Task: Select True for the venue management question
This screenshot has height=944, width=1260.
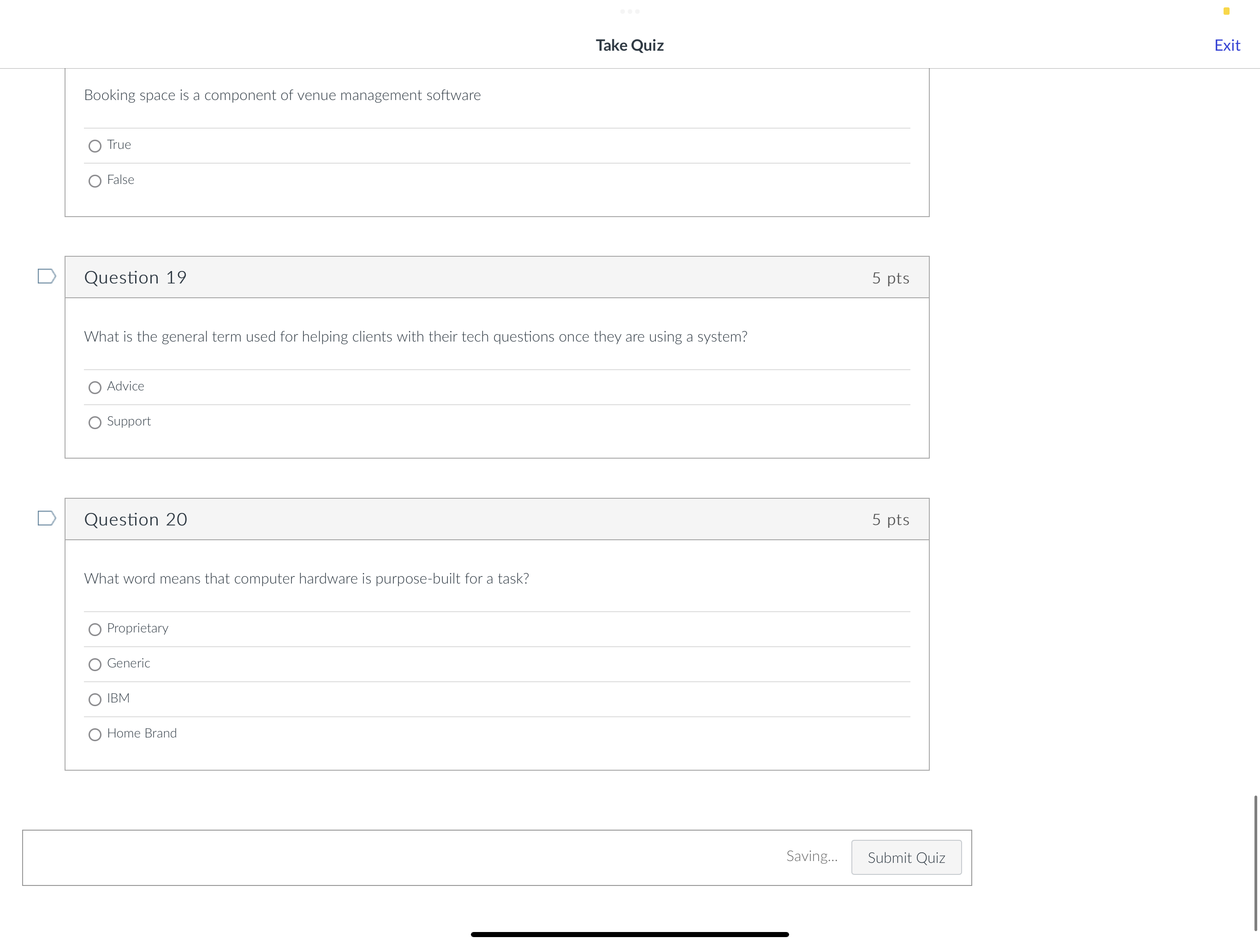Action: pos(95,146)
